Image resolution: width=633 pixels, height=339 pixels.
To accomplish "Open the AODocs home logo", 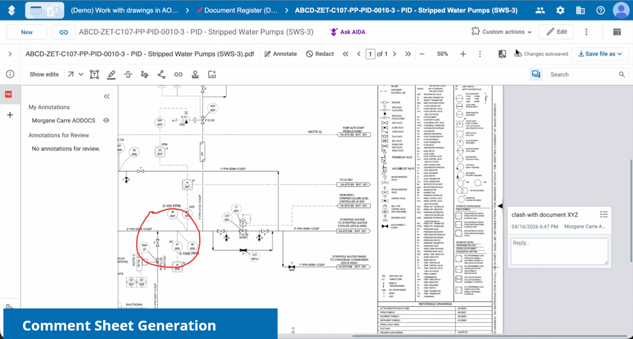I will [x=12, y=10].
